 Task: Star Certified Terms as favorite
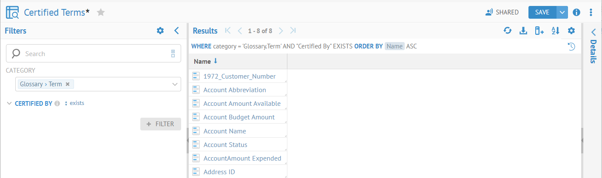pos(101,12)
